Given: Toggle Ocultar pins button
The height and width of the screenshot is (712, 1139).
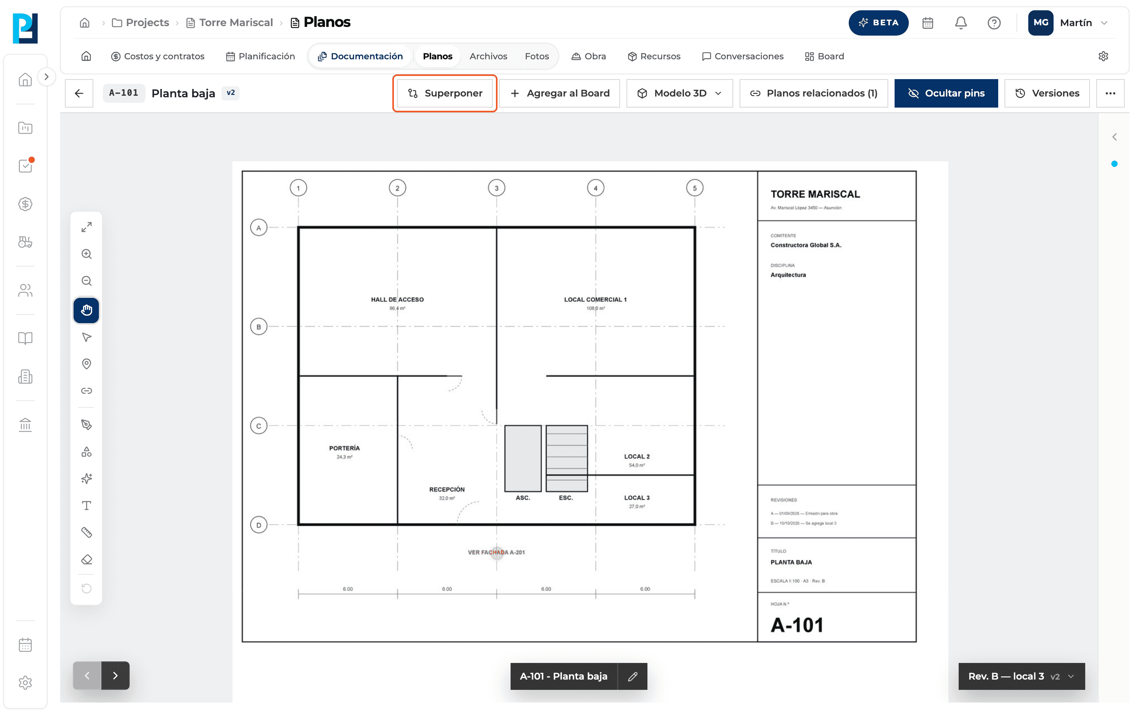Looking at the screenshot, I should coord(946,93).
